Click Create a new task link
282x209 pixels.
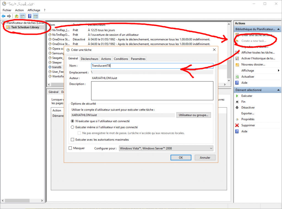click(x=254, y=41)
